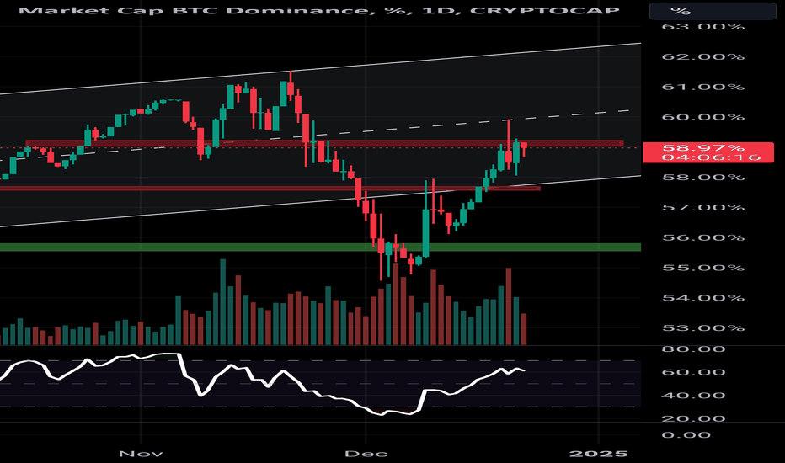Click the 57.00% price axis label
This screenshot has width=785, height=463.
click(x=703, y=207)
